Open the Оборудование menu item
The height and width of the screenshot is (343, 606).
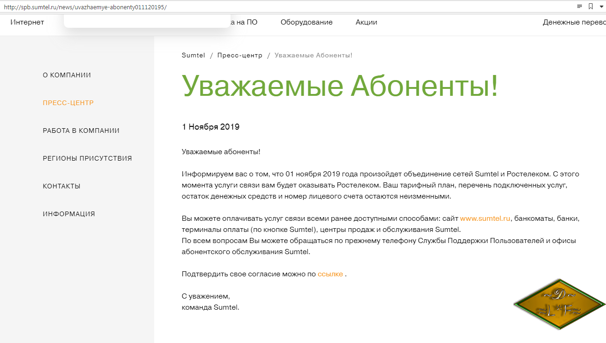click(x=306, y=22)
